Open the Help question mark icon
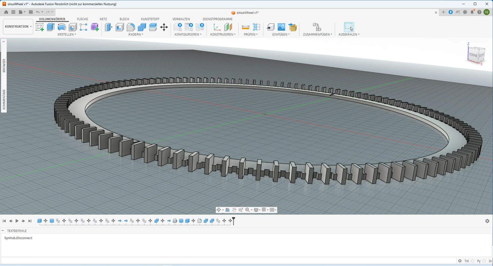The image size is (493, 266). (x=479, y=12)
